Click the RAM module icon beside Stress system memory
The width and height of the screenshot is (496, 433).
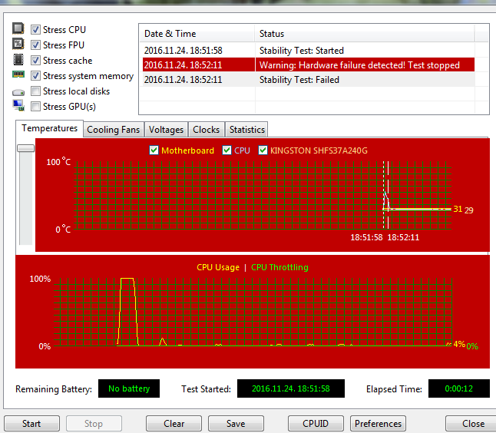pos(18,74)
